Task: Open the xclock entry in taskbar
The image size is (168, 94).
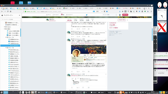Action: click(94, 92)
